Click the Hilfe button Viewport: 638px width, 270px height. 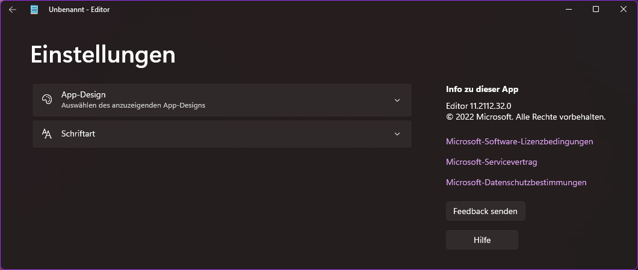coord(482,240)
